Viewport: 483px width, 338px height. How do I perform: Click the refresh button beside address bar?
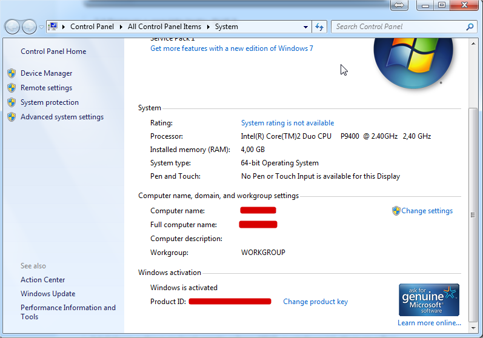320,27
